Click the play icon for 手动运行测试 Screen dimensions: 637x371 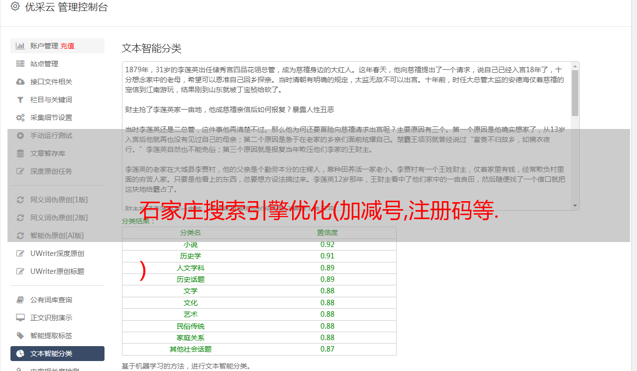20,135
